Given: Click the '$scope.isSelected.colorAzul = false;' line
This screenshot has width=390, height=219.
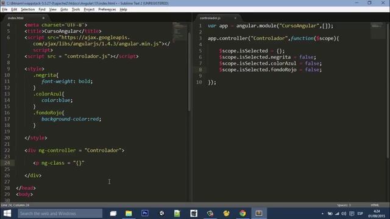Looking at the screenshot, I should click(x=271, y=63).
